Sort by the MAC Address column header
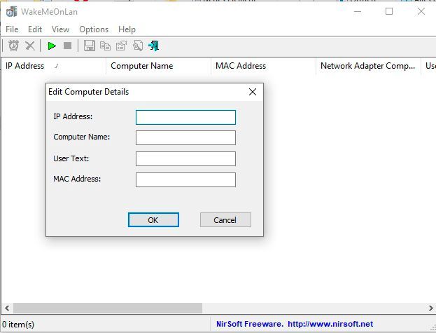Viewport: 436px width, 333px height. [x=263, y=66]
